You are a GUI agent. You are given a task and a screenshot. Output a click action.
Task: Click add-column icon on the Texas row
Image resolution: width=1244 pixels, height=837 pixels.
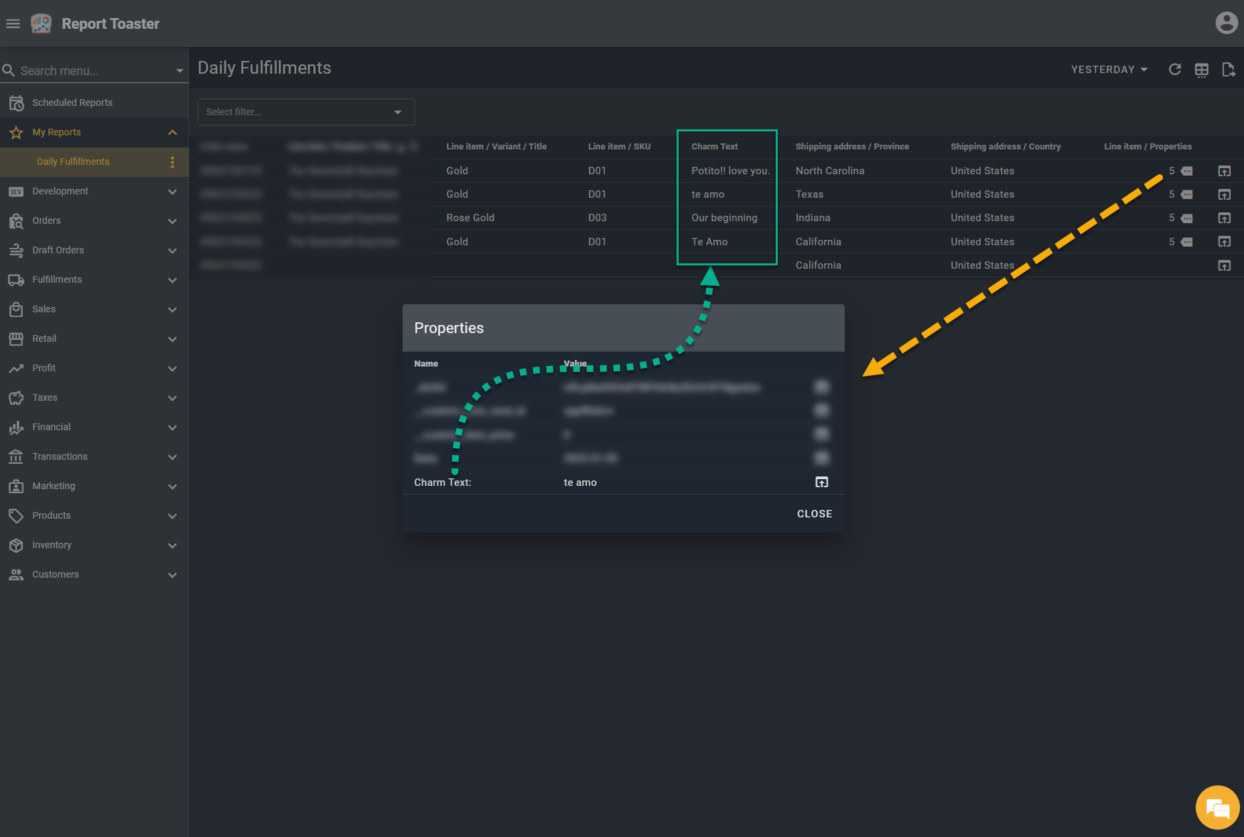(x=1224, y=194)
